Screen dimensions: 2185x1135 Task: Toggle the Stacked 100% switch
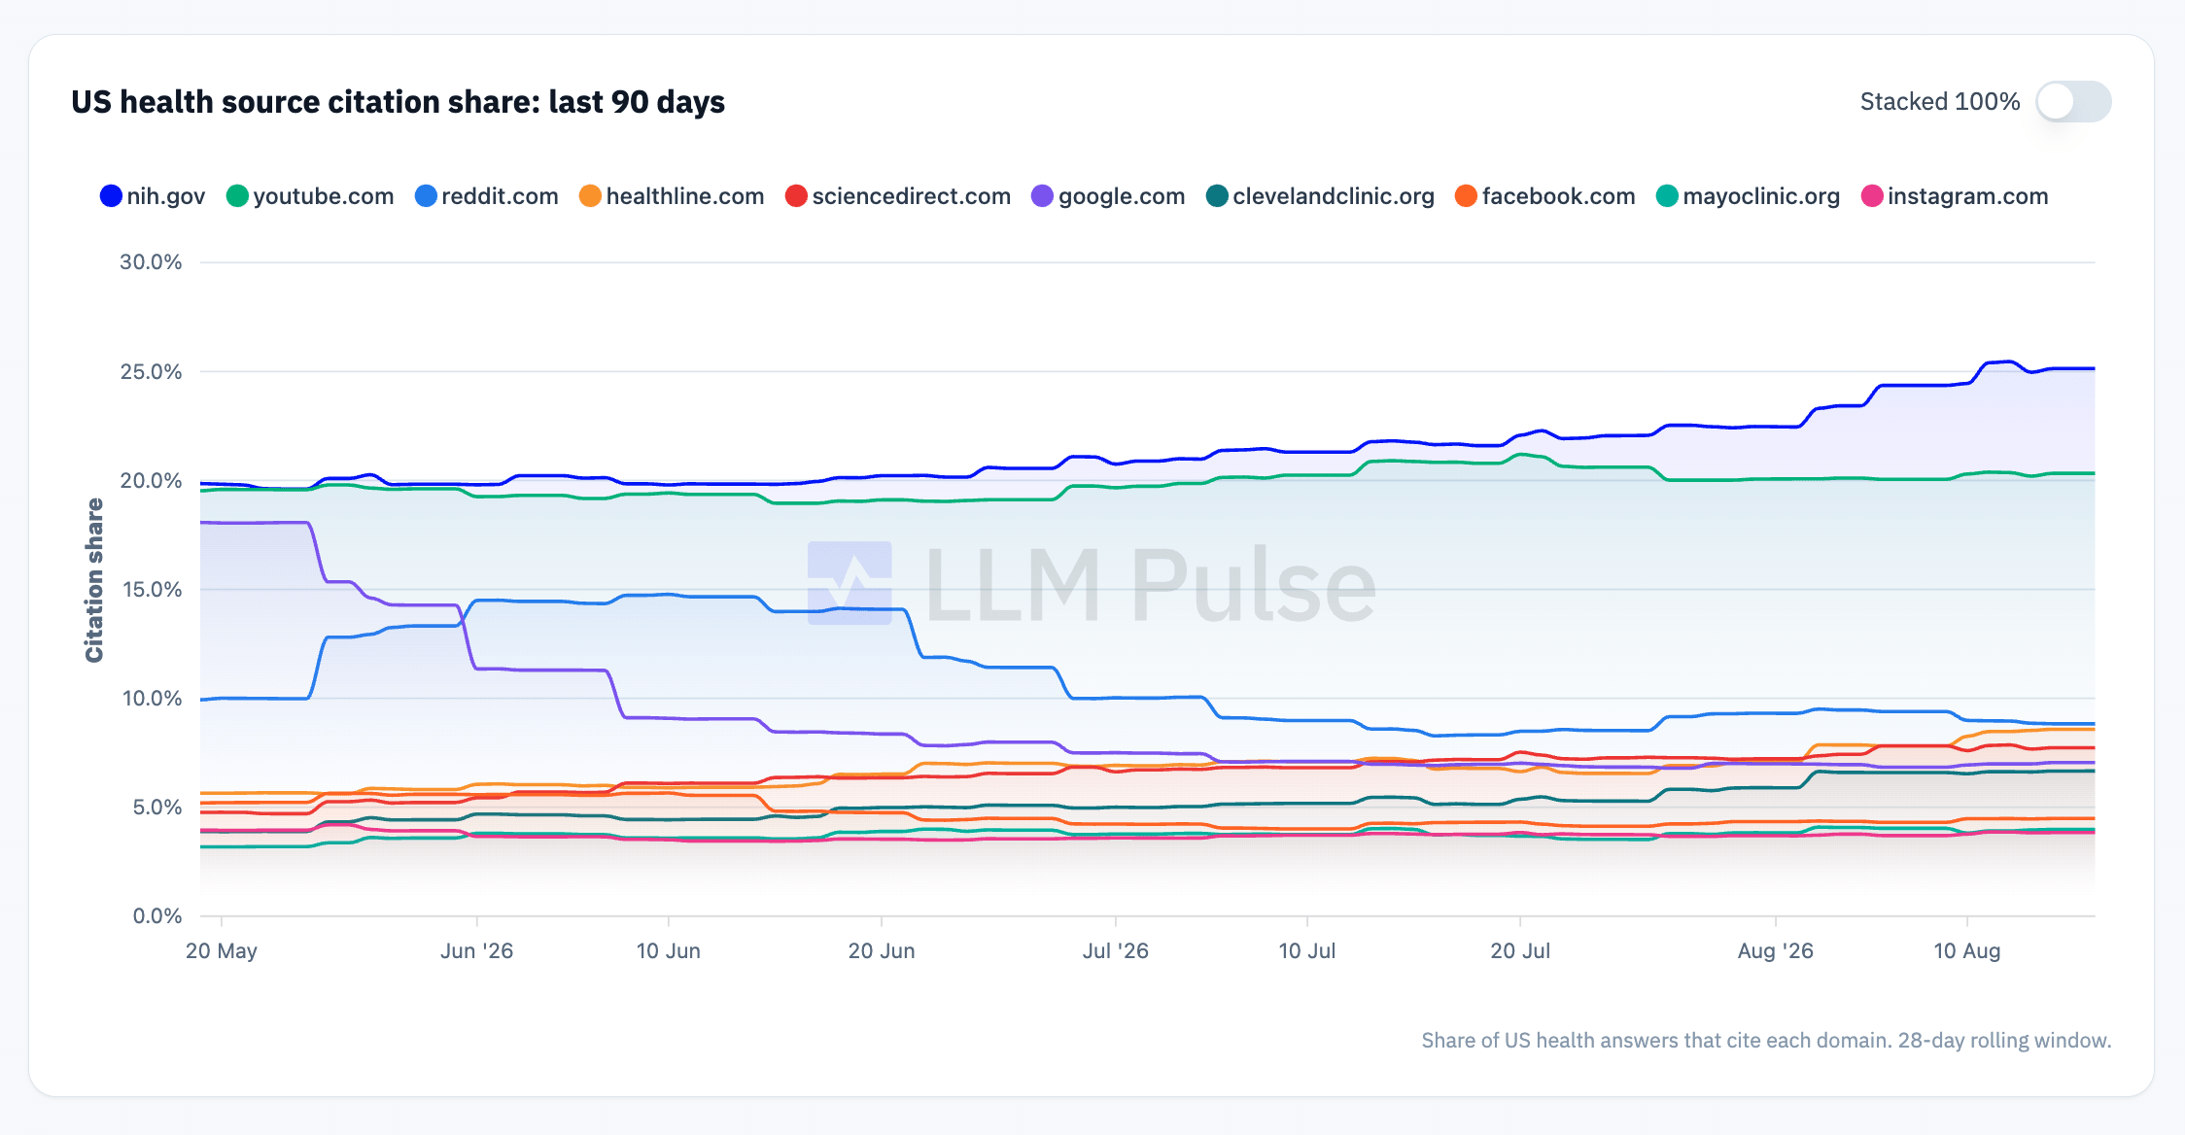click(2073, 101)
